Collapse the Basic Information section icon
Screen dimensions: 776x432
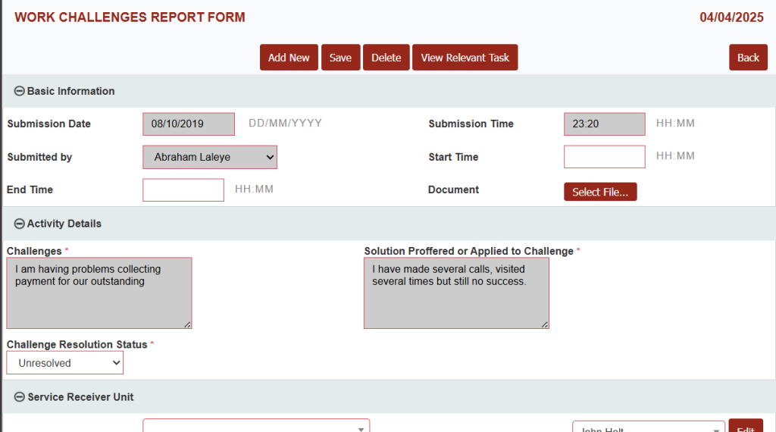click(x=20, y=91)
